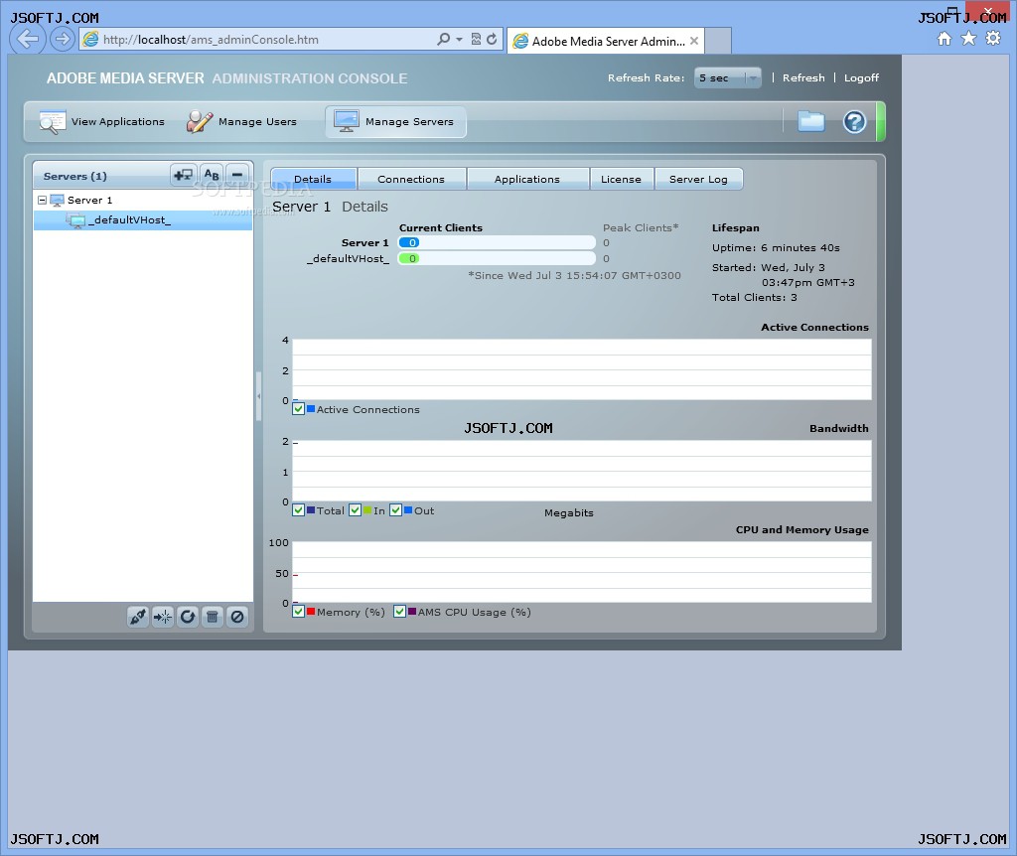Image resolution: width=1017 pixels, height=856 pixels.
Task: Click the Manage Servers monitor icon
Action: pyautogui.click(x=347, y=120)
